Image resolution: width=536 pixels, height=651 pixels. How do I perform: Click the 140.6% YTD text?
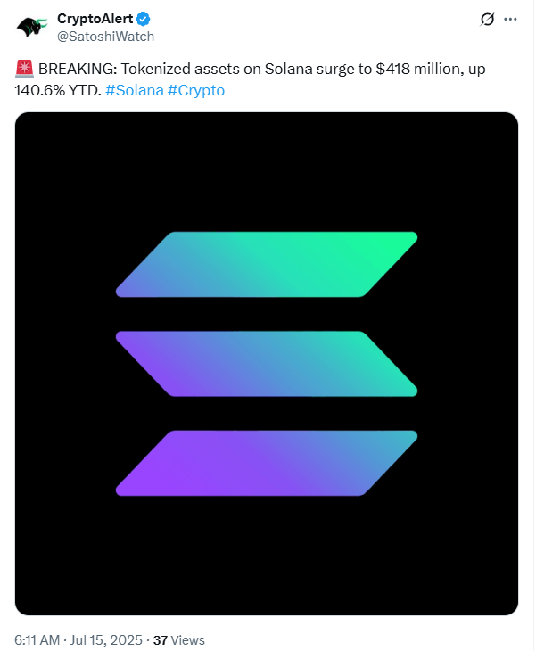coord(58,90)
